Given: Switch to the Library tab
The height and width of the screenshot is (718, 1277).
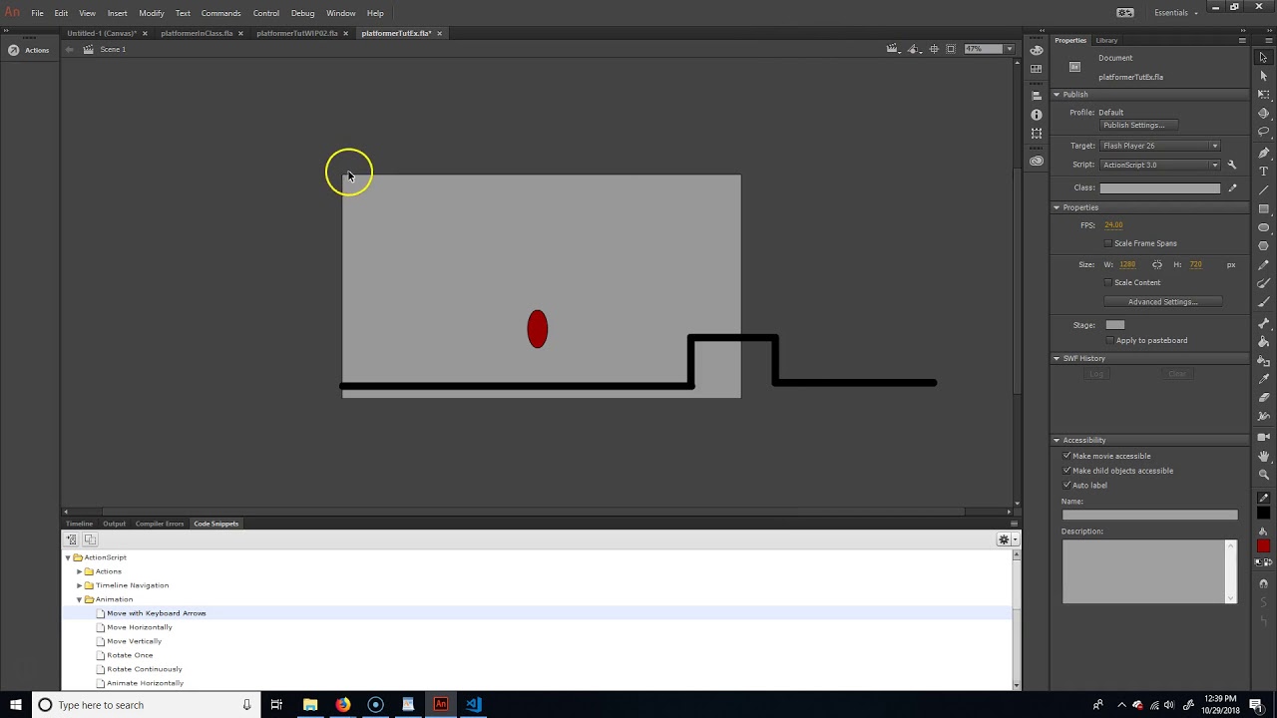Looking at the screenshot, I should click(x=1106, y=40).
